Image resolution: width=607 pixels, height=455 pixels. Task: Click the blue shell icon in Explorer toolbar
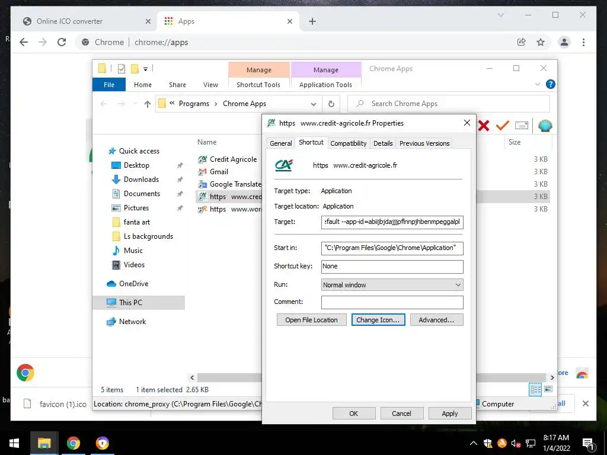pyautogui.click(x=545, y=126)
